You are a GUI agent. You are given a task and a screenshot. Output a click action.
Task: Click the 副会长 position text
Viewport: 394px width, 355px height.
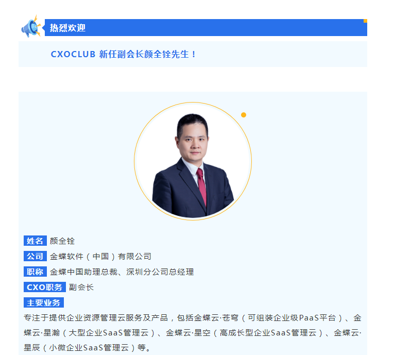pyautogui.click(x=81, y=288)
